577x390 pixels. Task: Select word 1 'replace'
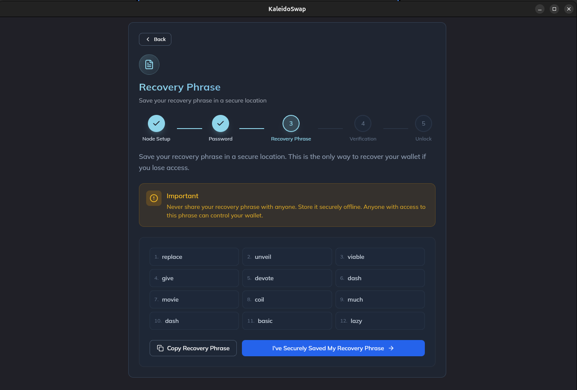point(194,257)
